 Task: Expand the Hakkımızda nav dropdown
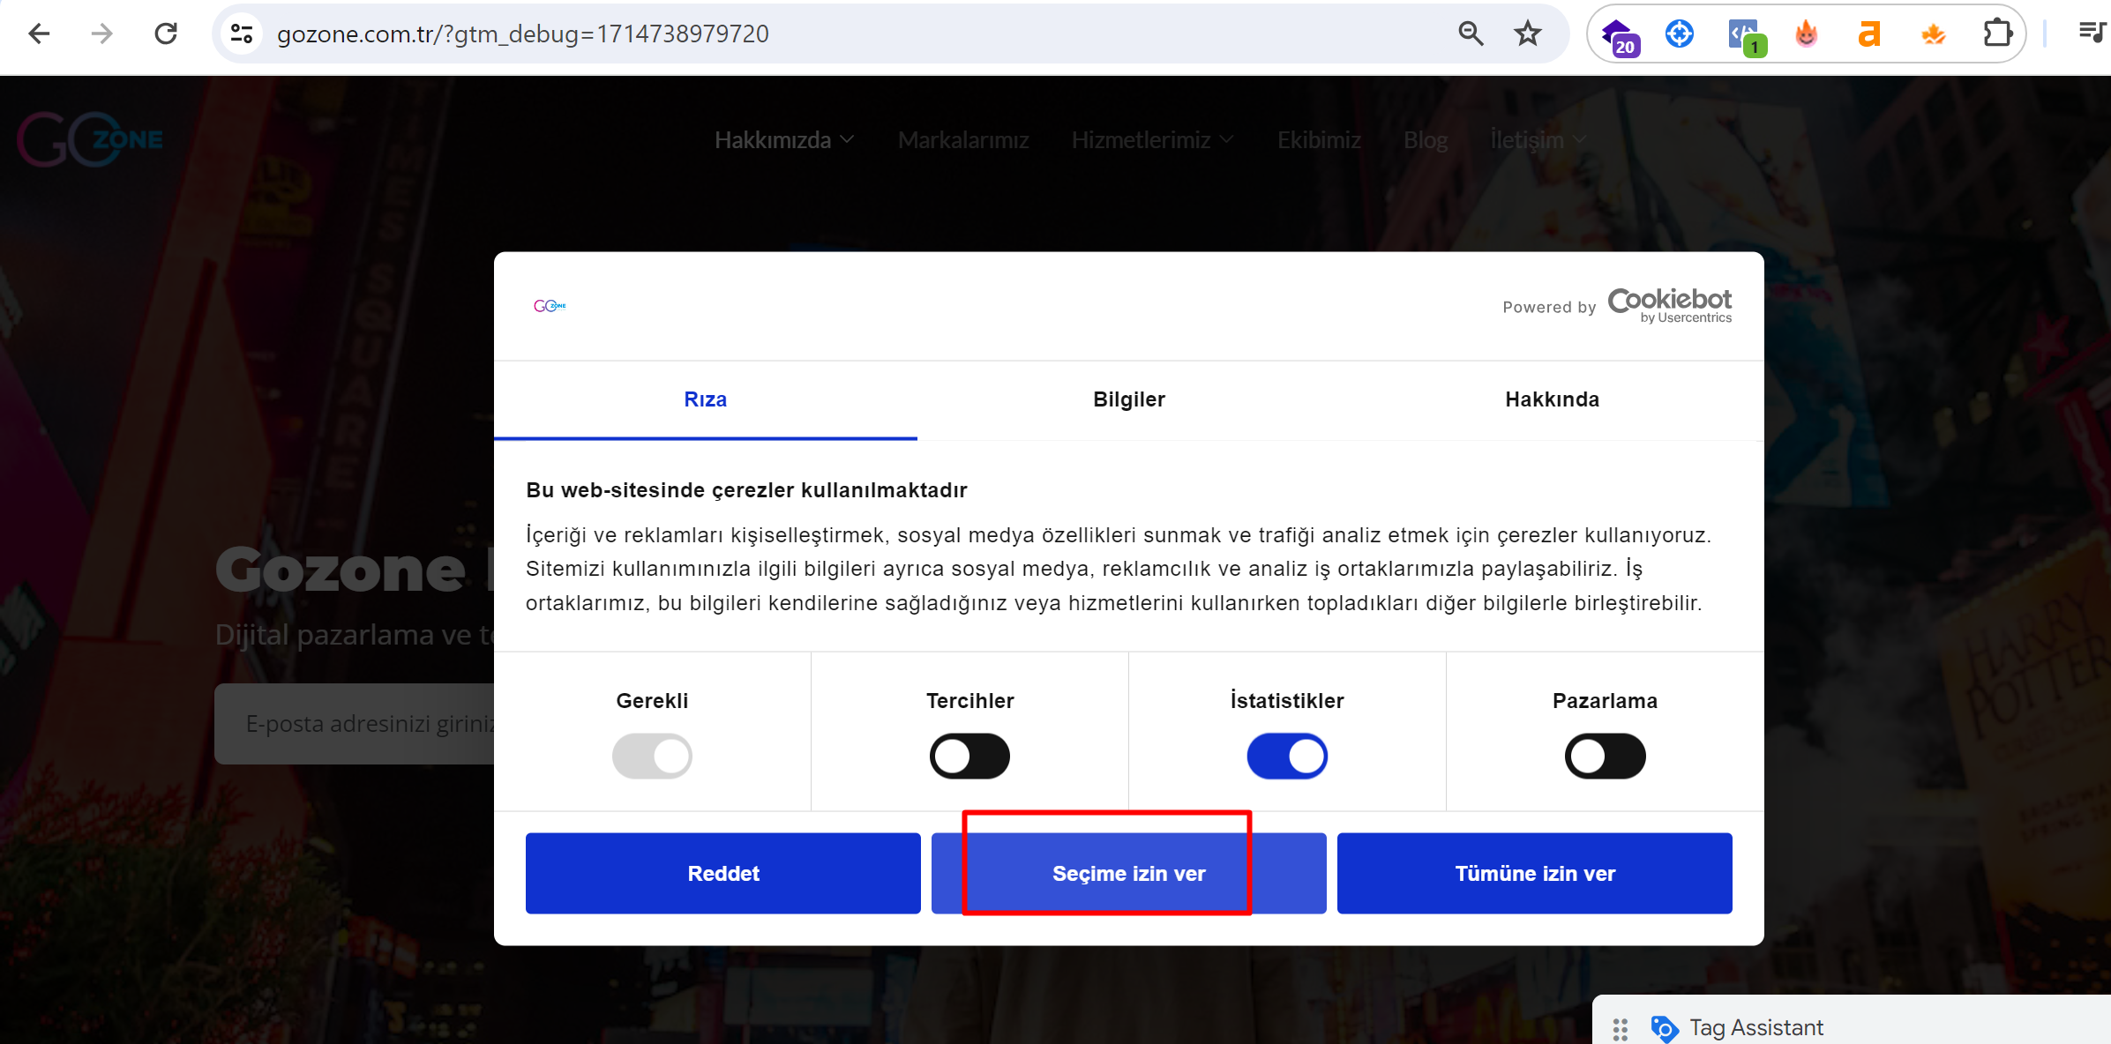[x=783, y=140]
